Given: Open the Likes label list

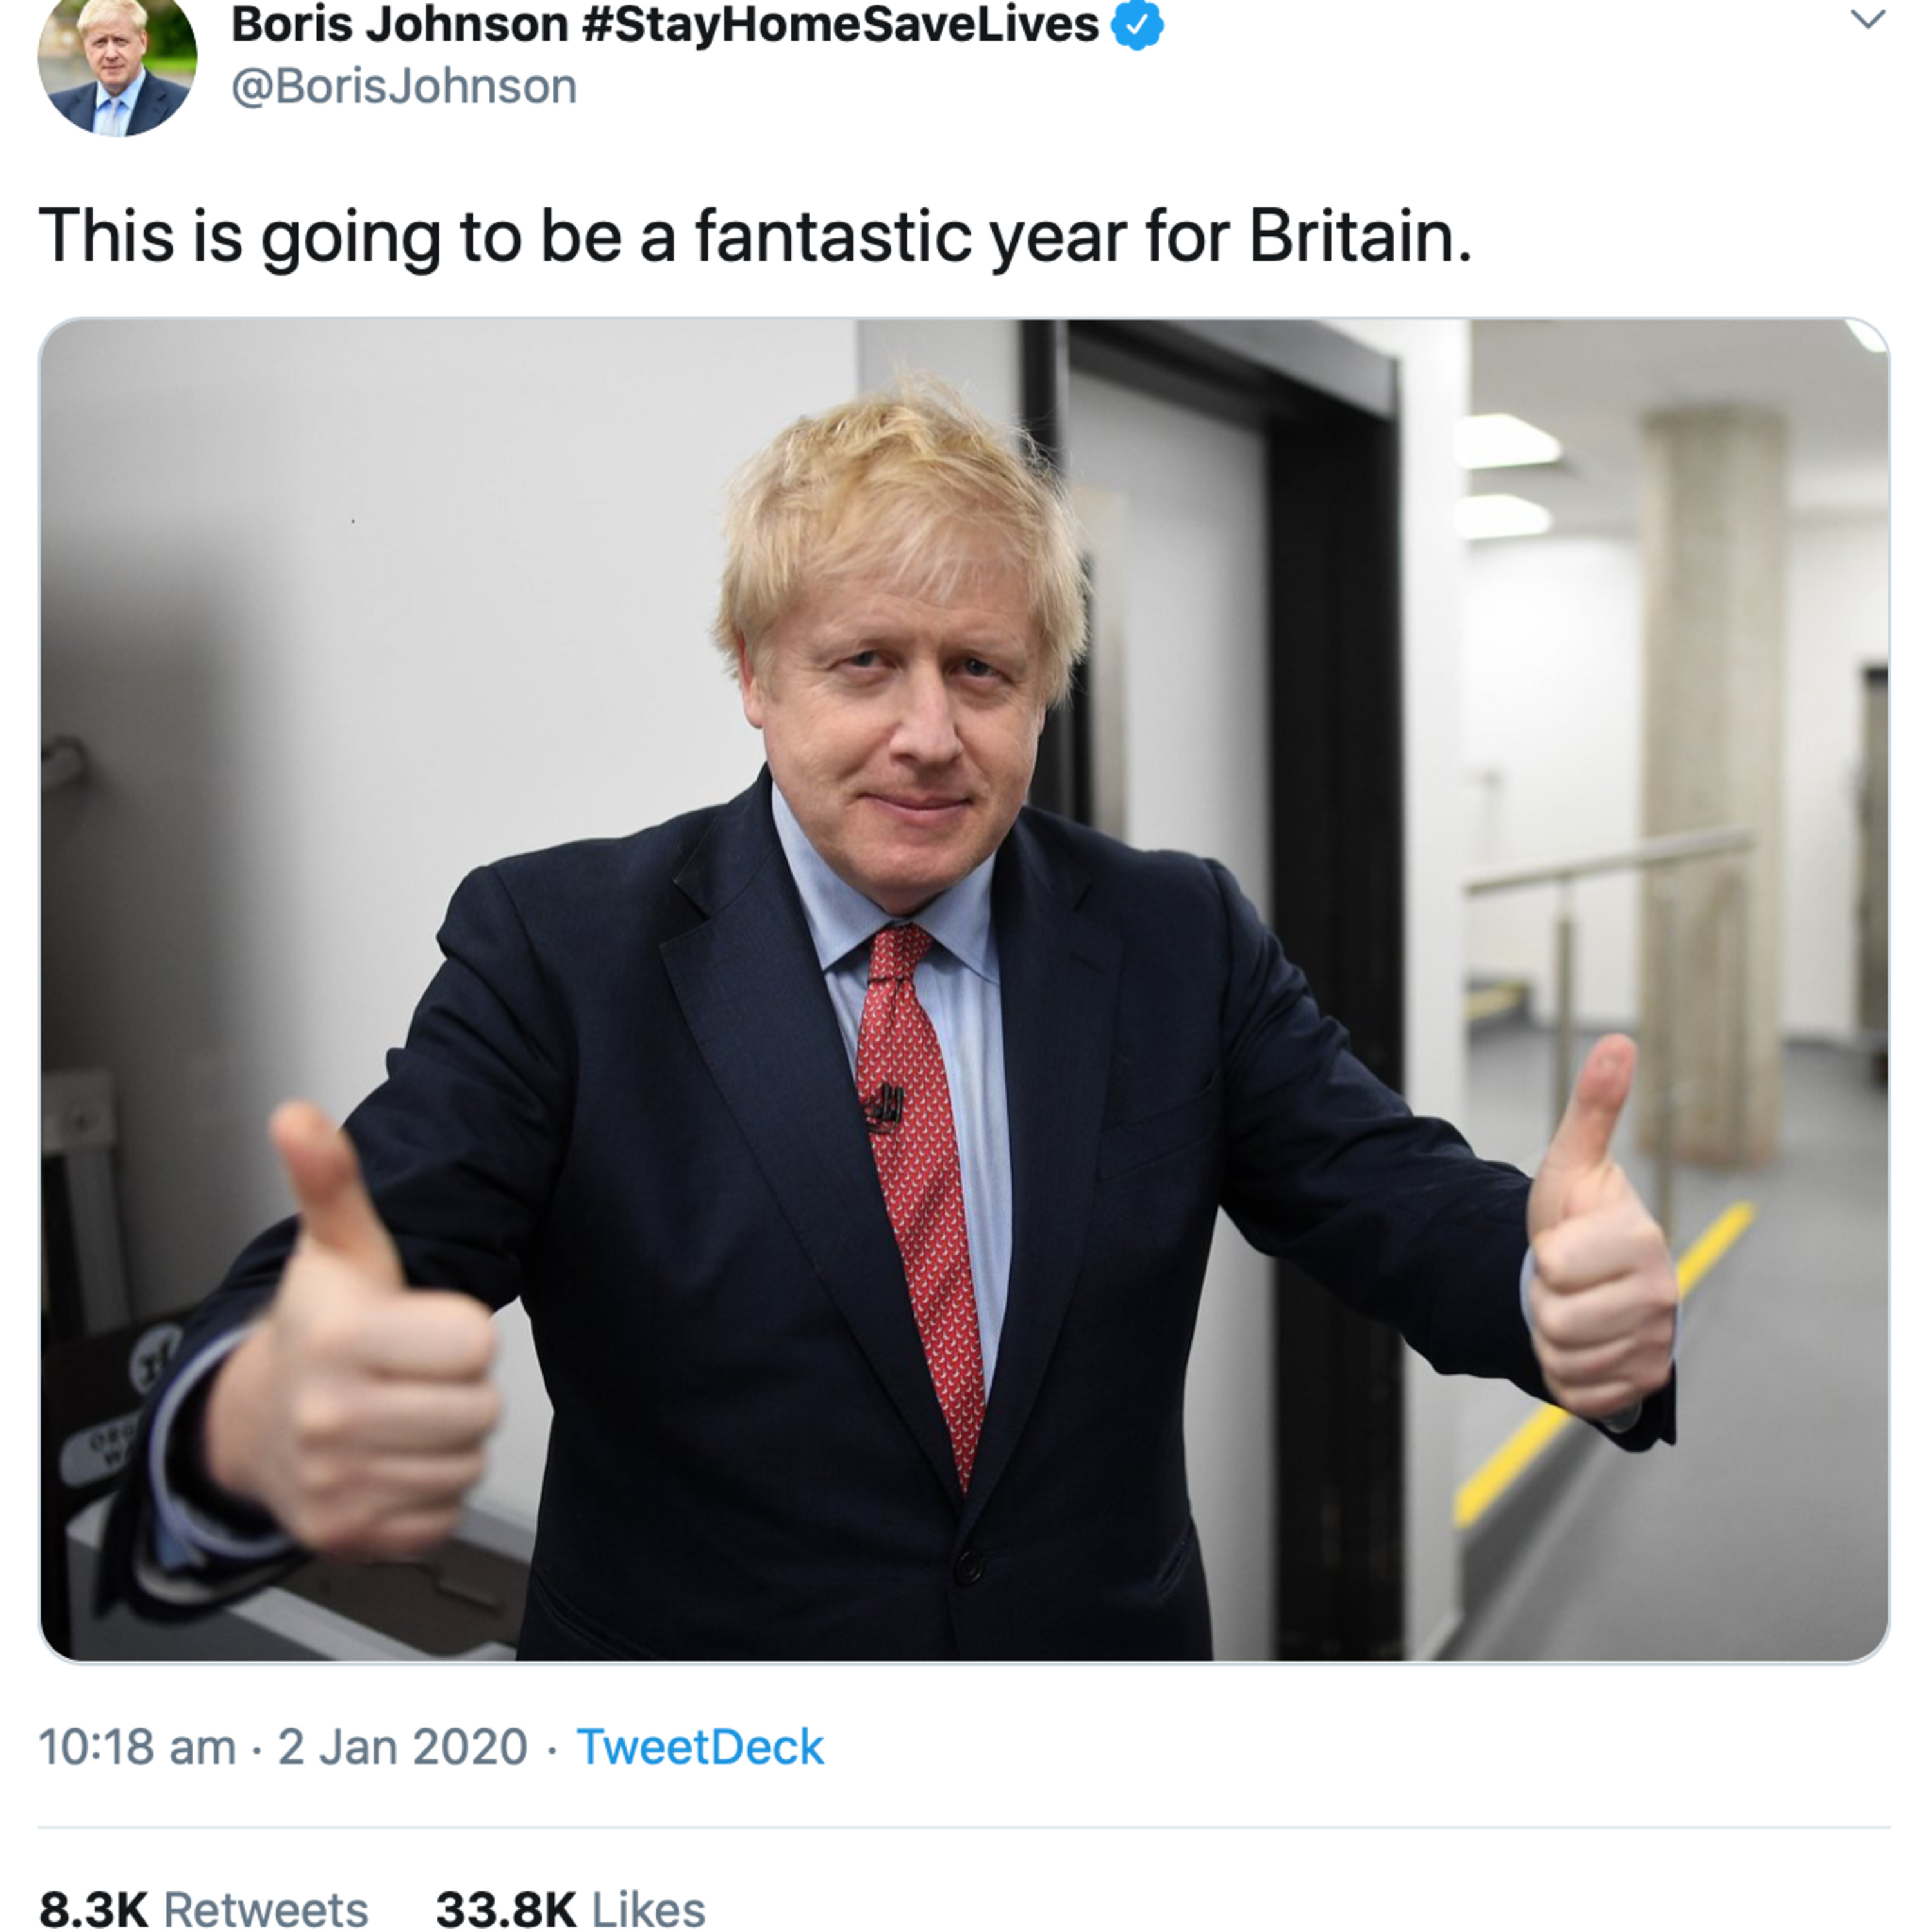Looking at the screenshot, I should click(x=648, y=1908).
